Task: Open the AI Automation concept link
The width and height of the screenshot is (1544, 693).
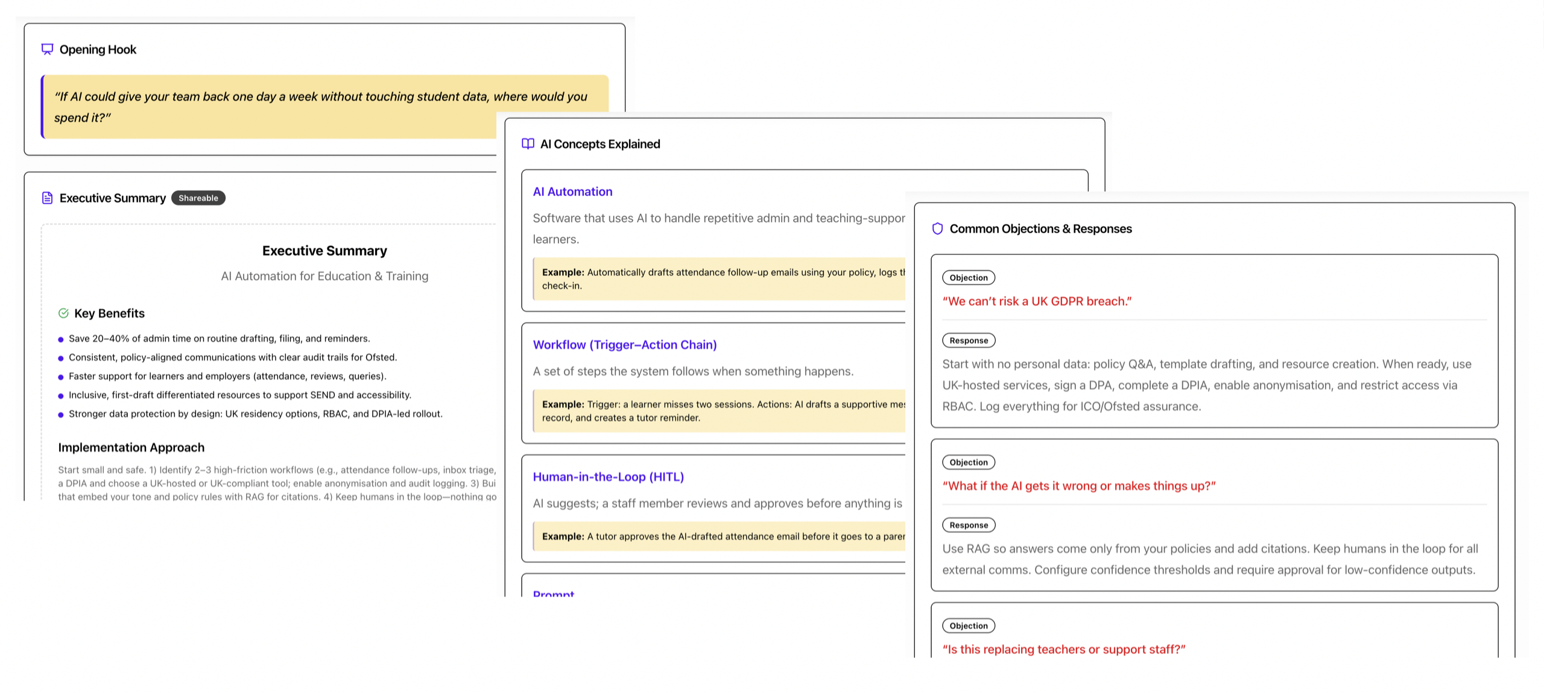Action: 572,191
